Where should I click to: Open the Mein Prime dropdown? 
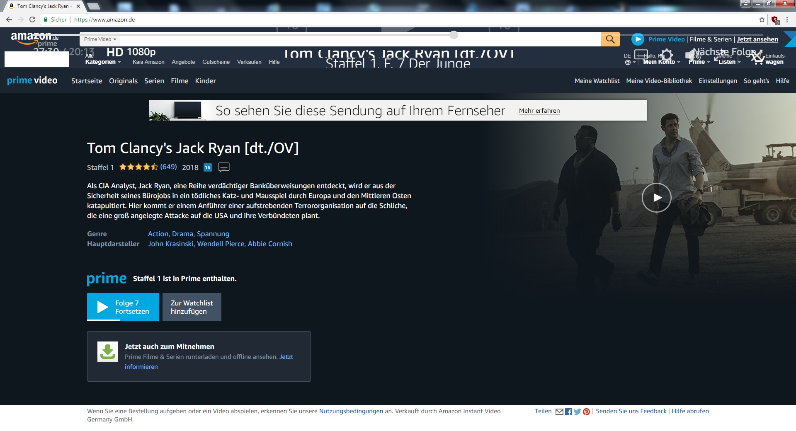699,59
